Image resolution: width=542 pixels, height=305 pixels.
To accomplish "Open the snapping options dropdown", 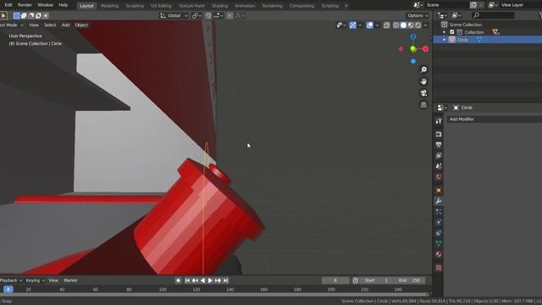I will tap(218, 15).
